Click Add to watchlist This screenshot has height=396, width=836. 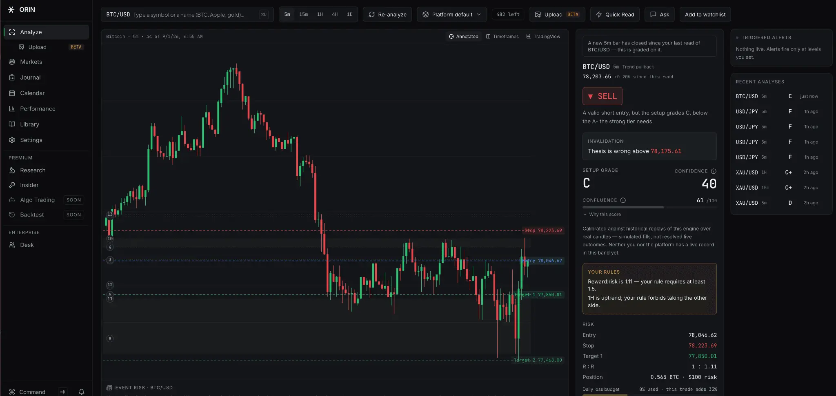coord(705,14)
